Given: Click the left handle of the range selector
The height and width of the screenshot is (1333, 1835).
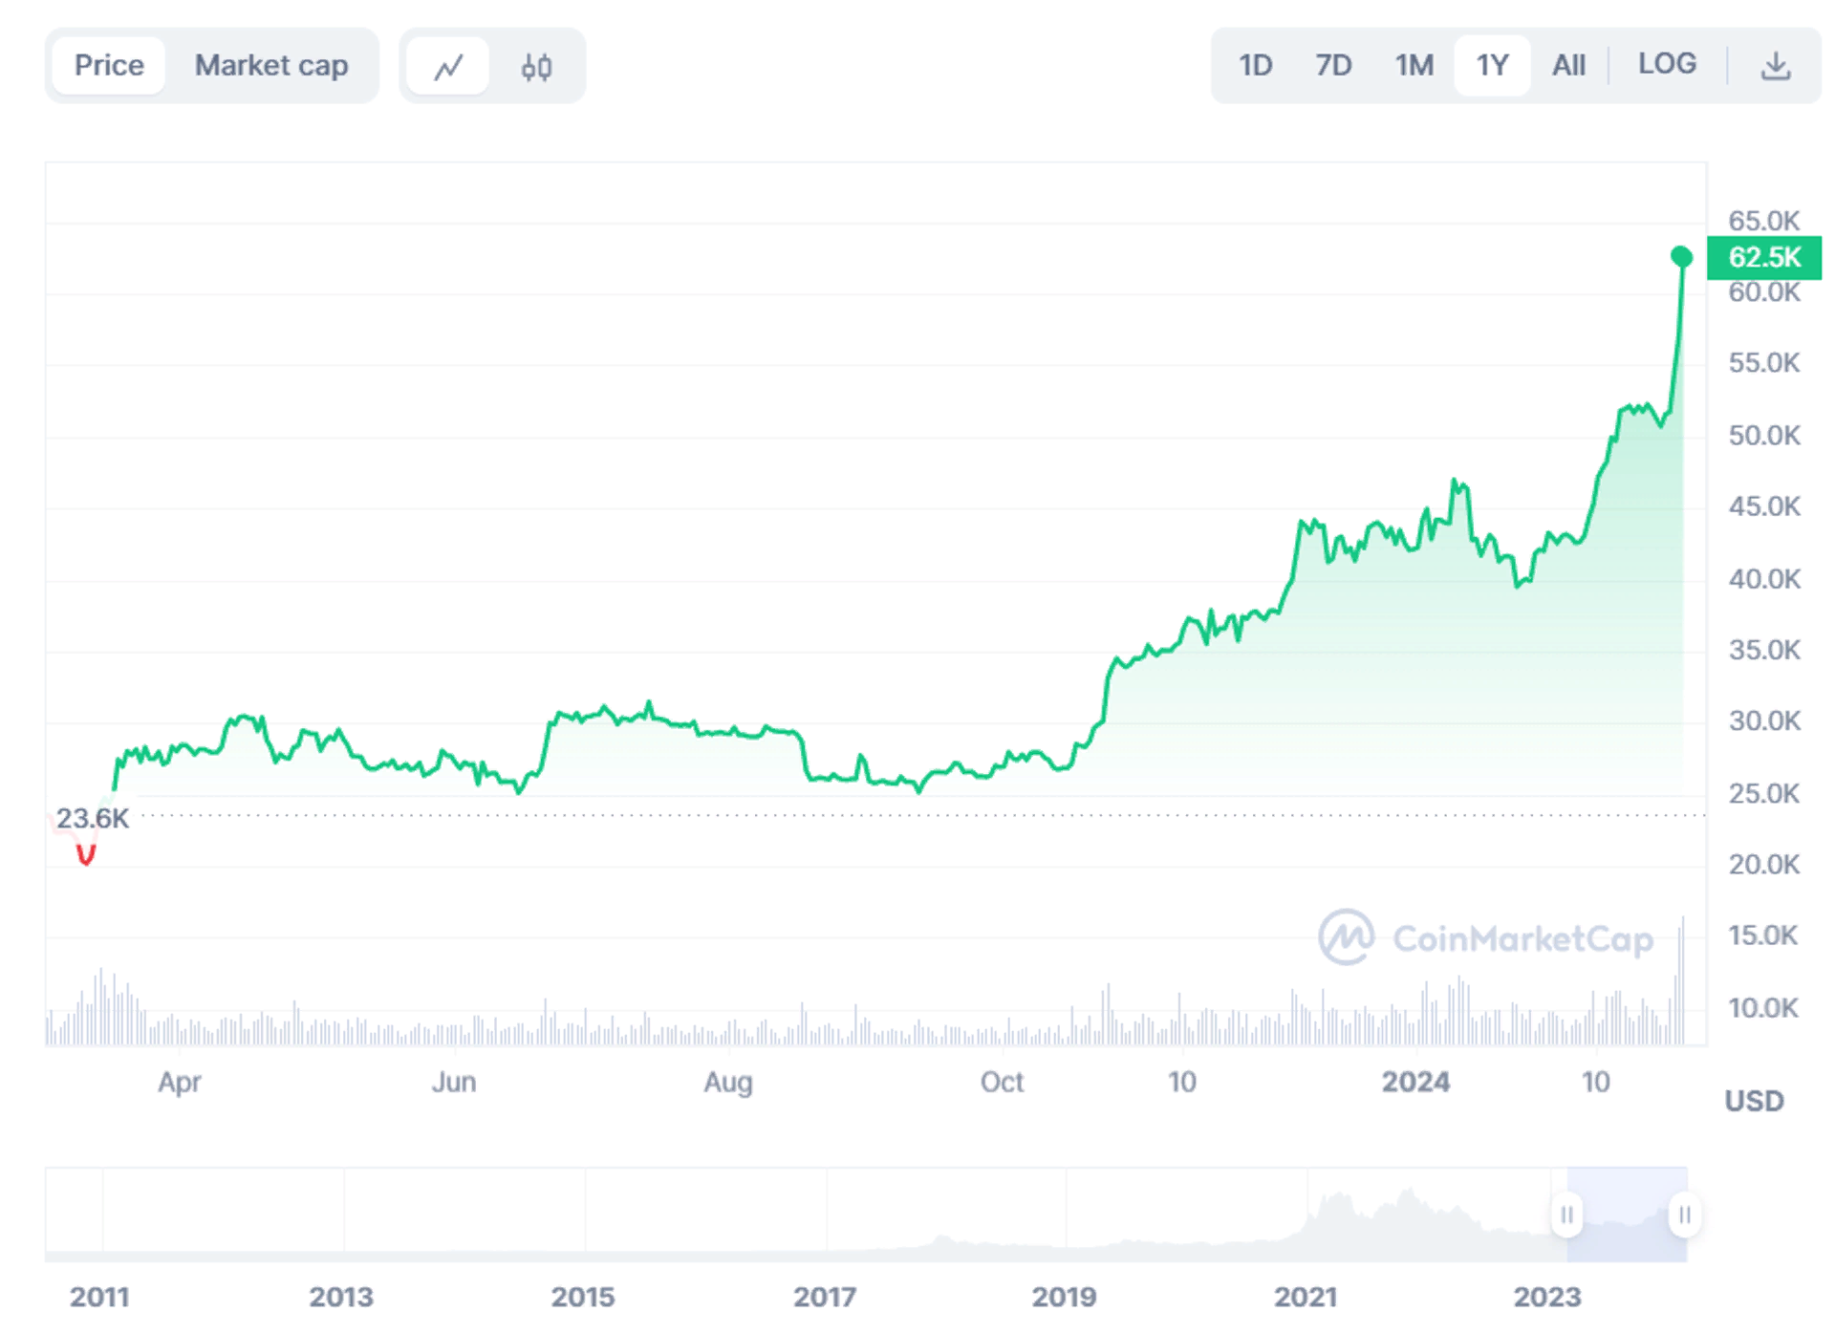Looking at the screenshot, I should (x=1568, y=1215).
